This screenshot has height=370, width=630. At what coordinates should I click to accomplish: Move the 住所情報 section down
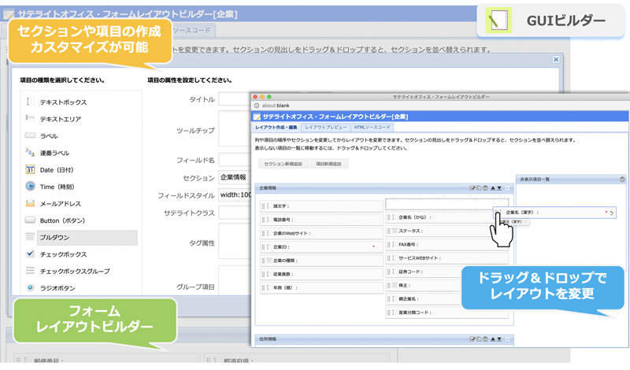499,339
